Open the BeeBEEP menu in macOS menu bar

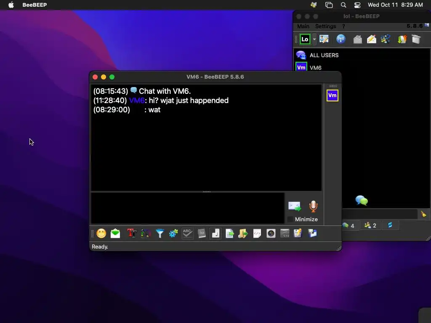[x=35, y=5]
